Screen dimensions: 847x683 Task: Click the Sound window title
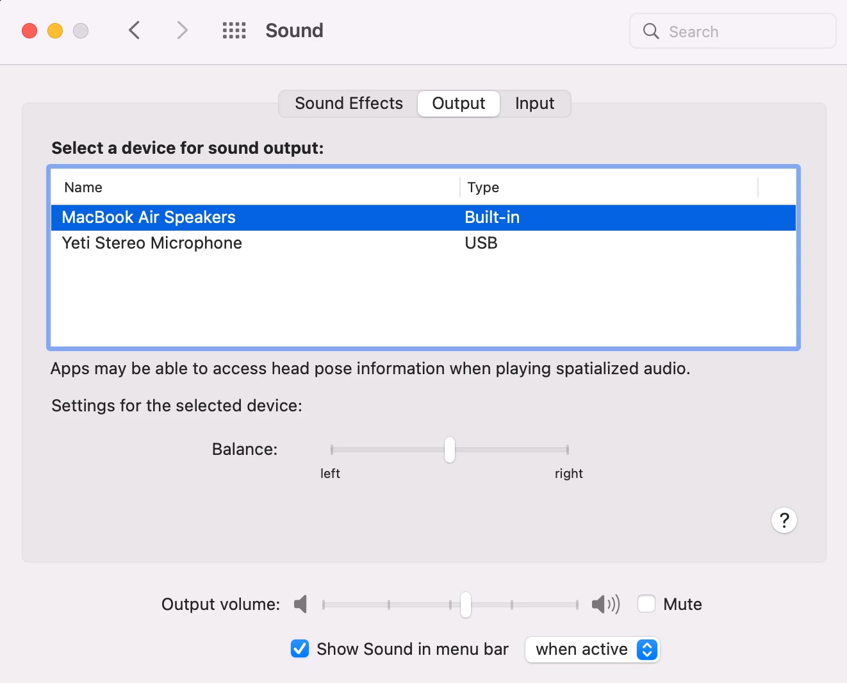tap(294, 30)
